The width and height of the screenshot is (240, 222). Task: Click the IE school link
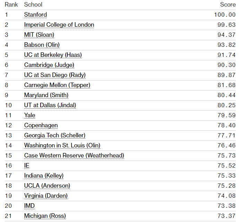27,166
